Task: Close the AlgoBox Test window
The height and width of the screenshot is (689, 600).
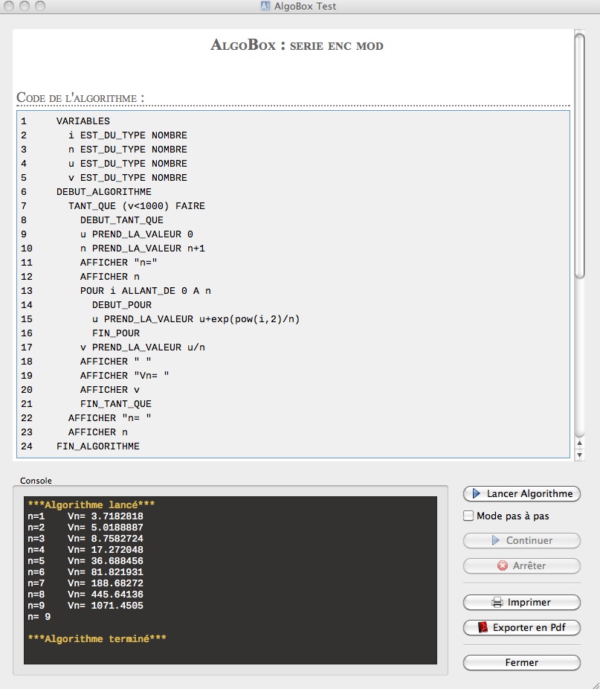Action: click(10, 7)
